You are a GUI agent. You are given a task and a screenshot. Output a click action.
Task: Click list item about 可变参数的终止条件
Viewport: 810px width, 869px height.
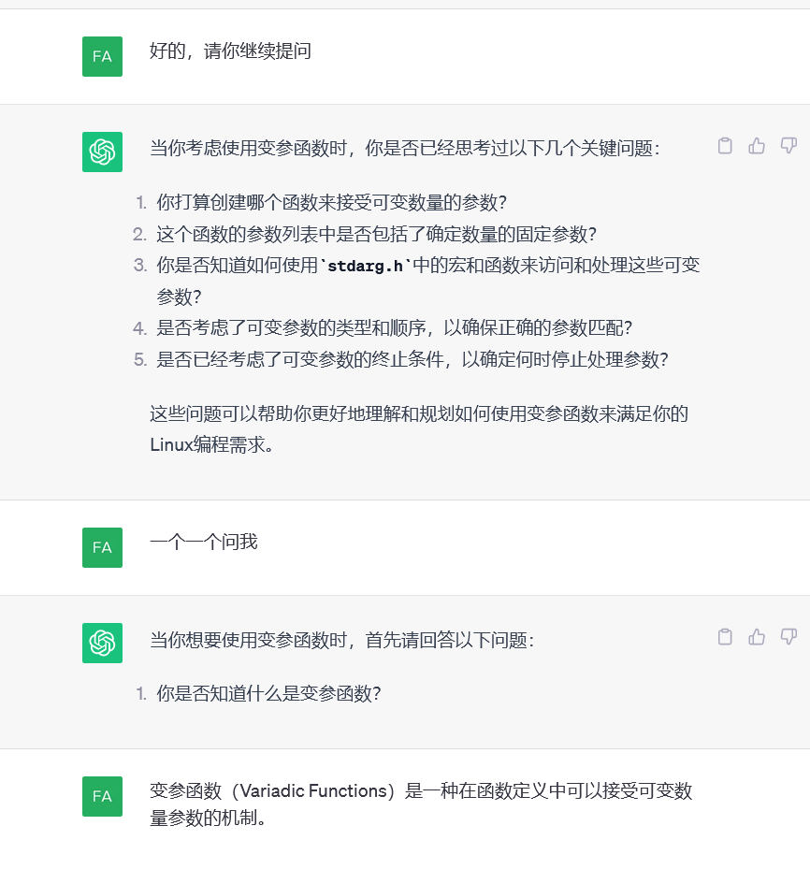point(412,359)
